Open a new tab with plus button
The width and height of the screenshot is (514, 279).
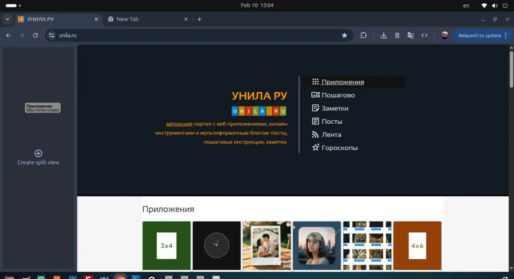click(x=200, y=19)
